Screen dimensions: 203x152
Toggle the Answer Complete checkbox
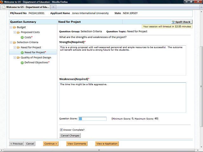click(x=61, y=130)
